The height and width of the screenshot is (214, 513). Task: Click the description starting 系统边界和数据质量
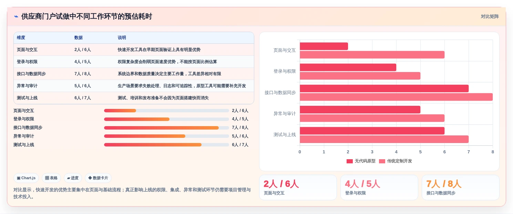170,74
